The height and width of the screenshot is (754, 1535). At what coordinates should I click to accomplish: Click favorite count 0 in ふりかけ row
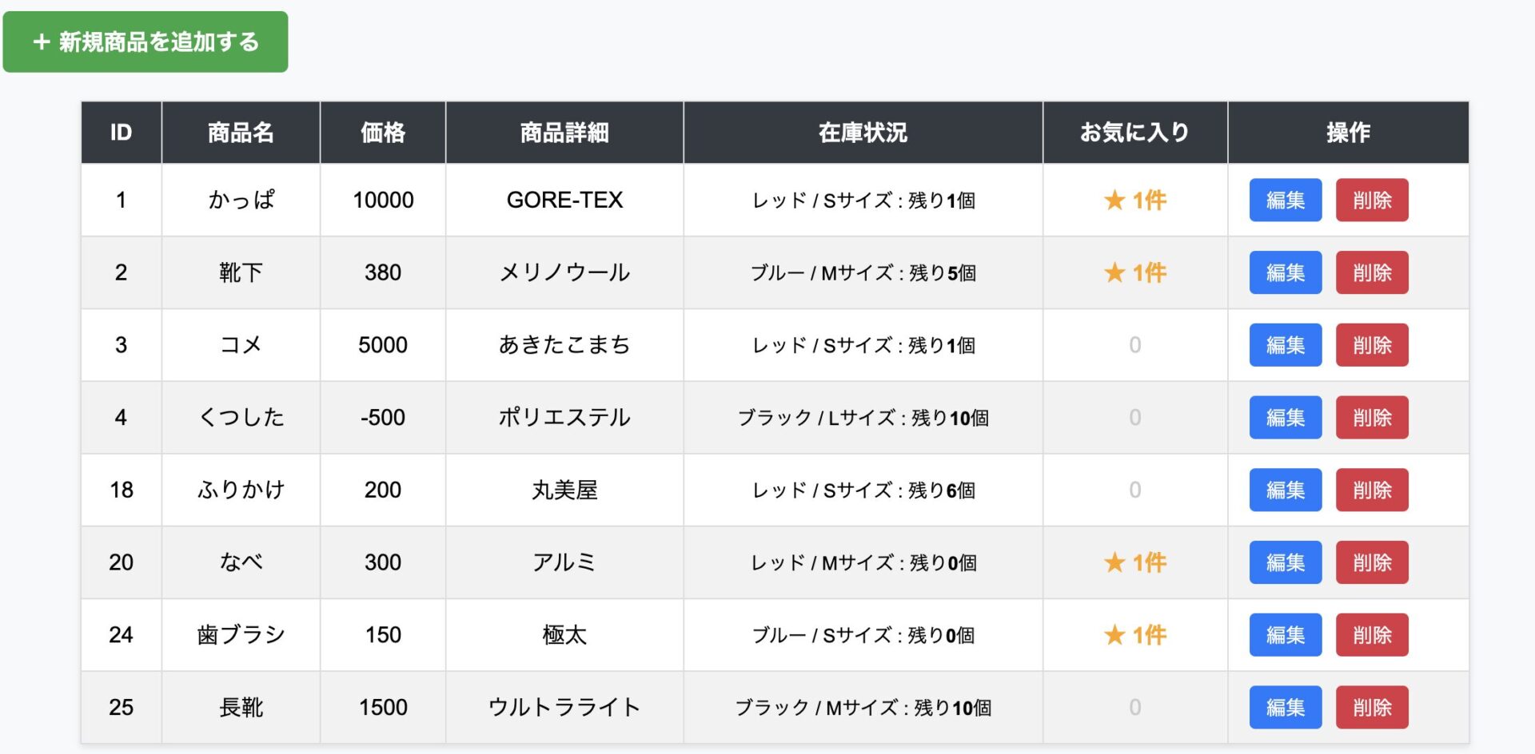(x=1134, y=490)
